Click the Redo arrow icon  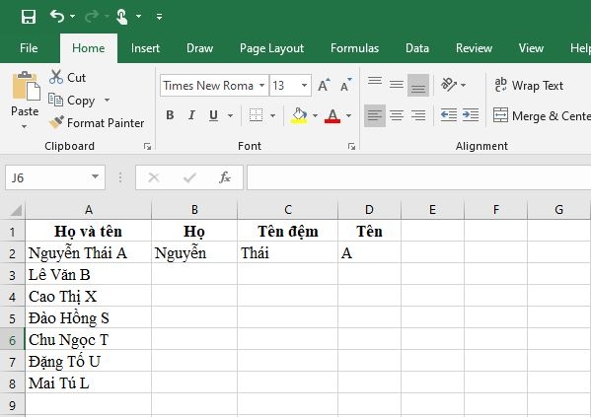[x=92, y=16]
